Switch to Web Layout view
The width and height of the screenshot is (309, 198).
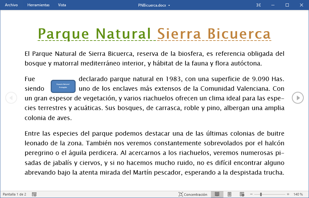pyautogui.click(x=242, y=194)
